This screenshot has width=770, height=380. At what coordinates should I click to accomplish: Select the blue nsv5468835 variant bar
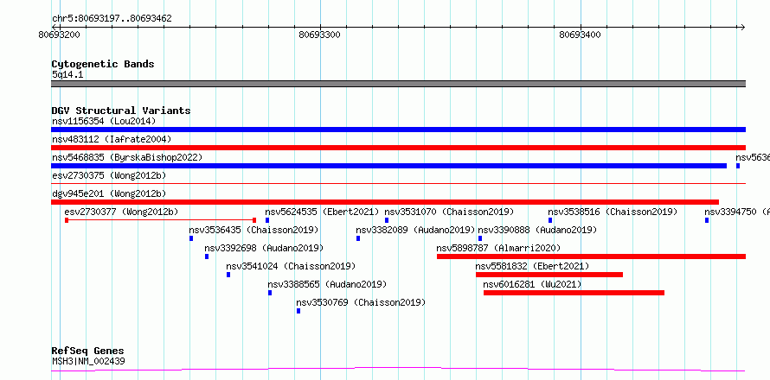pyautogui.click(x=389, y=166)
